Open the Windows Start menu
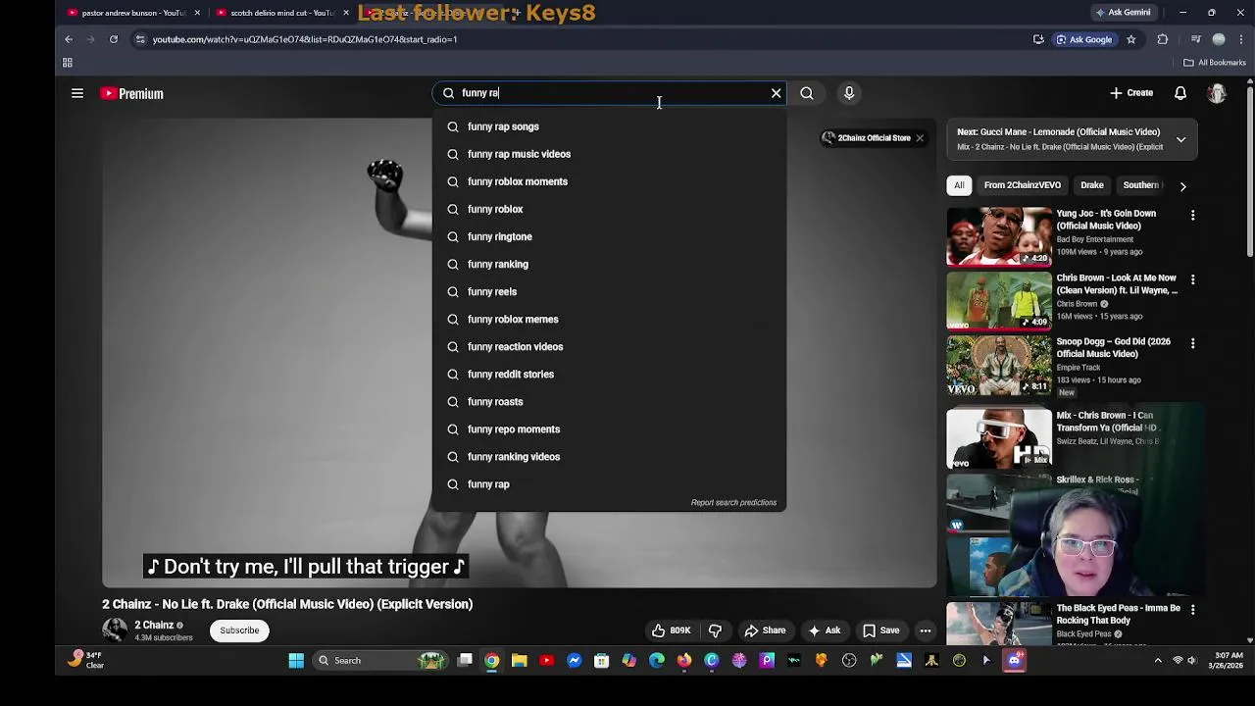 [296, 661]
